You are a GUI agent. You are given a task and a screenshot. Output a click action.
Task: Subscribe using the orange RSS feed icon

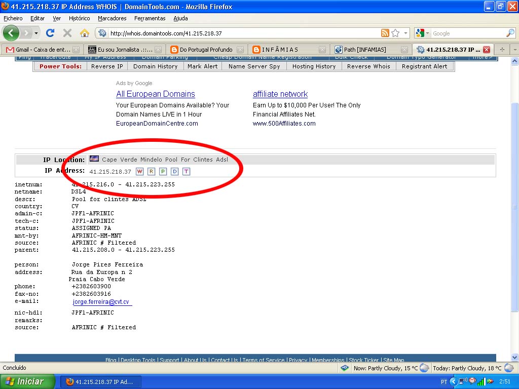click(385, 33)
